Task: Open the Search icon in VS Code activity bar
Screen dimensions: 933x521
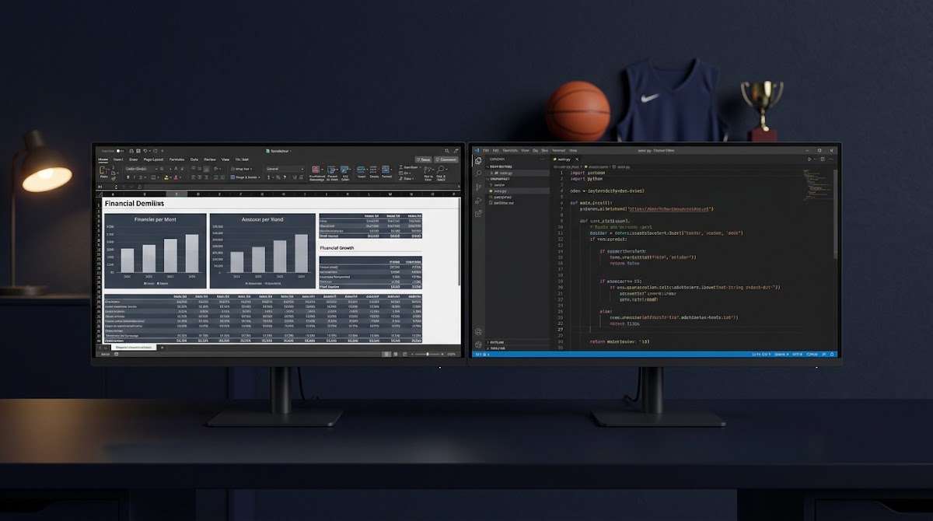Action: point(479,173)
